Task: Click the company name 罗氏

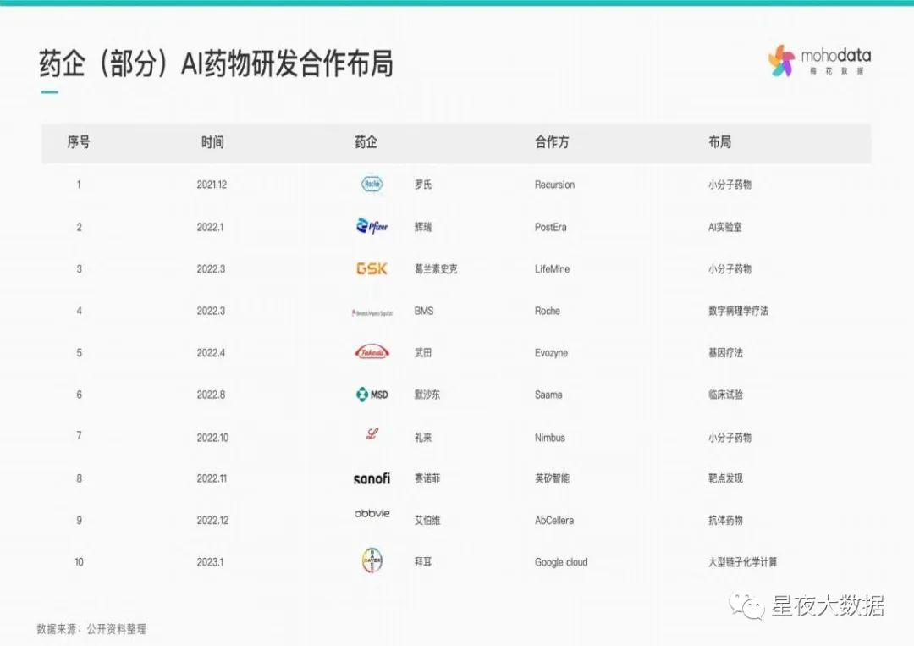Action: (x=423, y=185)
